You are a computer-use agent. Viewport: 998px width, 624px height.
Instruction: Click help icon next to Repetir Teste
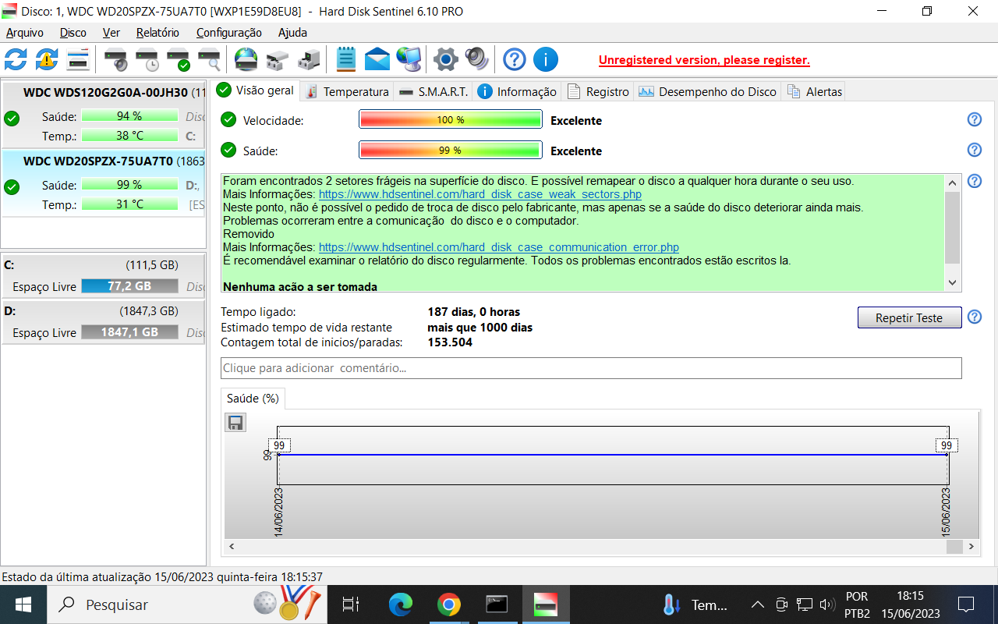[974, 317]
